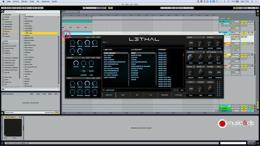The height and width of the screenshot is (146, 260).
Task: Switch to ARP tab in Lethal
Action: 123,95
